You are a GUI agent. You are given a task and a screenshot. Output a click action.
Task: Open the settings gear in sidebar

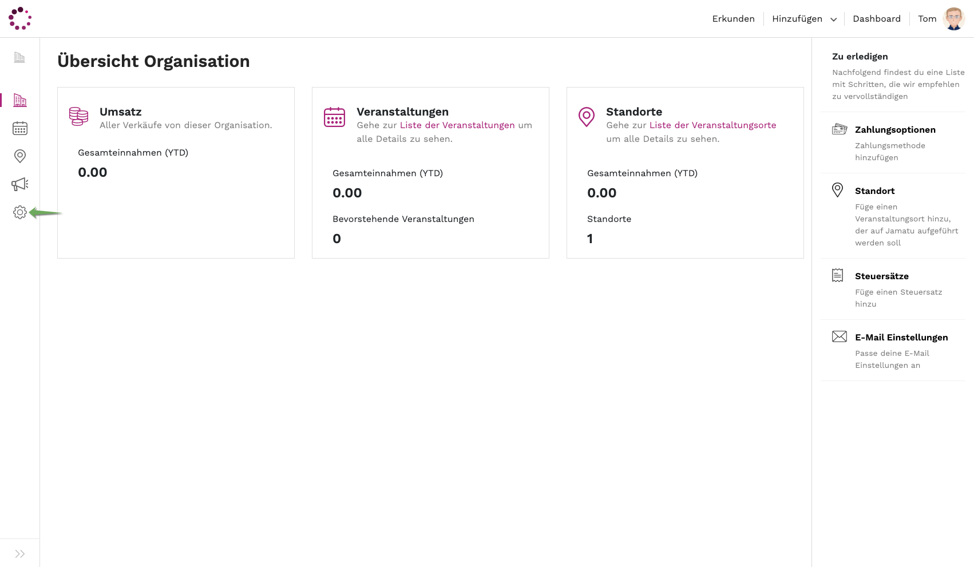coord(20,212)
